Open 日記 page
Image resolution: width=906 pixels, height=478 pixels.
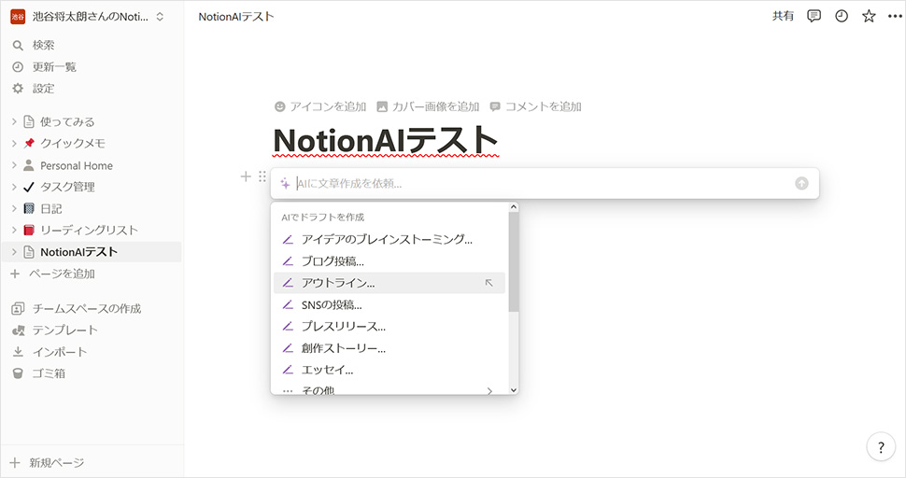click(50, 208)
